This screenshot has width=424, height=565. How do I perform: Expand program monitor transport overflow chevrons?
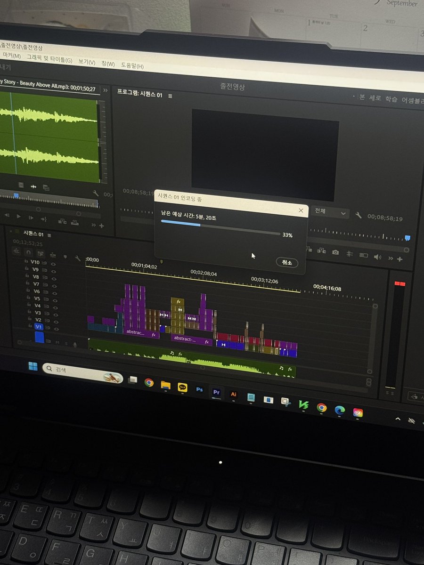coord(391,258)
